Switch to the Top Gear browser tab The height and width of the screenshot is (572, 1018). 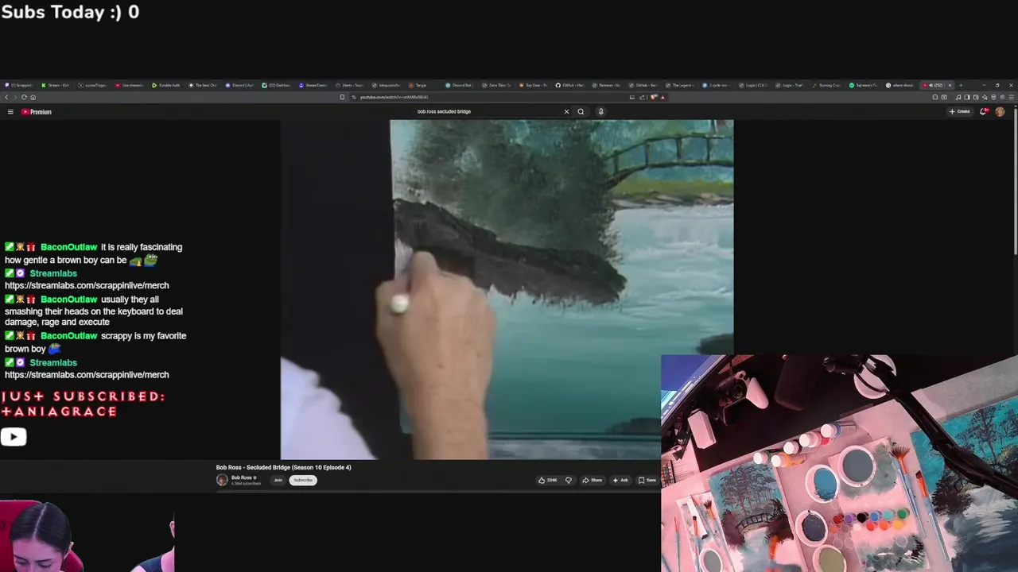(x=534, y=85)
